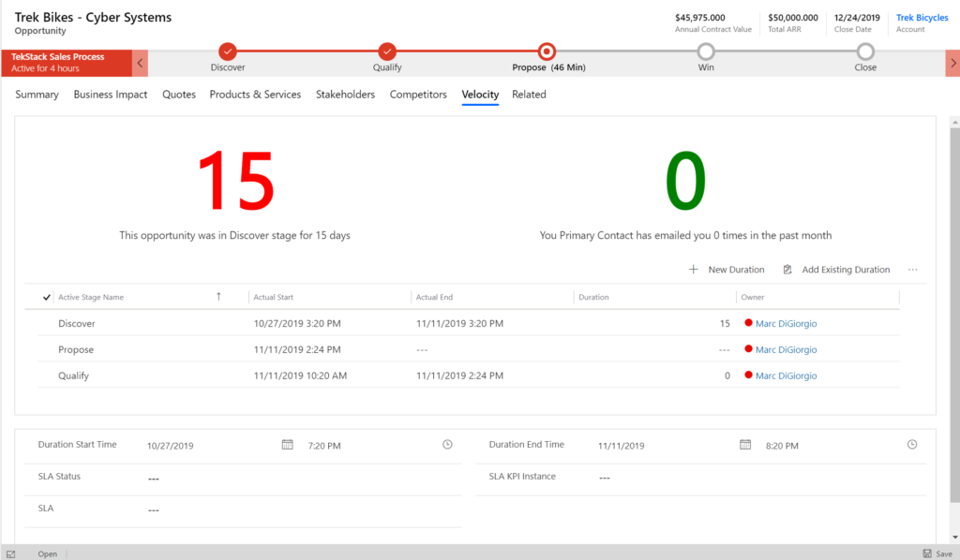Image resolution: width=960 pixels, height=560 pixels.
Task: Open Trek Bicycles account link
Action: click(x=922, y=18)
